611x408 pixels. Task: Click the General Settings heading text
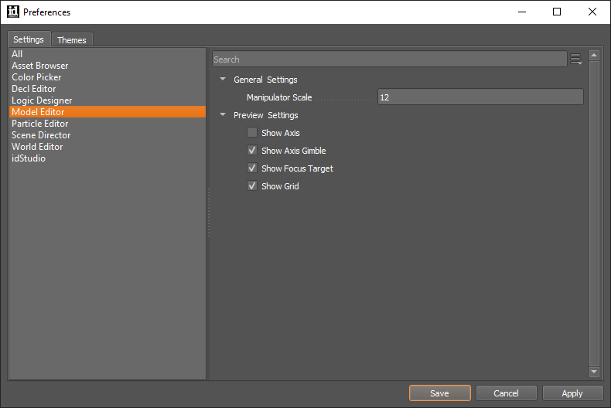click(265, 80)
